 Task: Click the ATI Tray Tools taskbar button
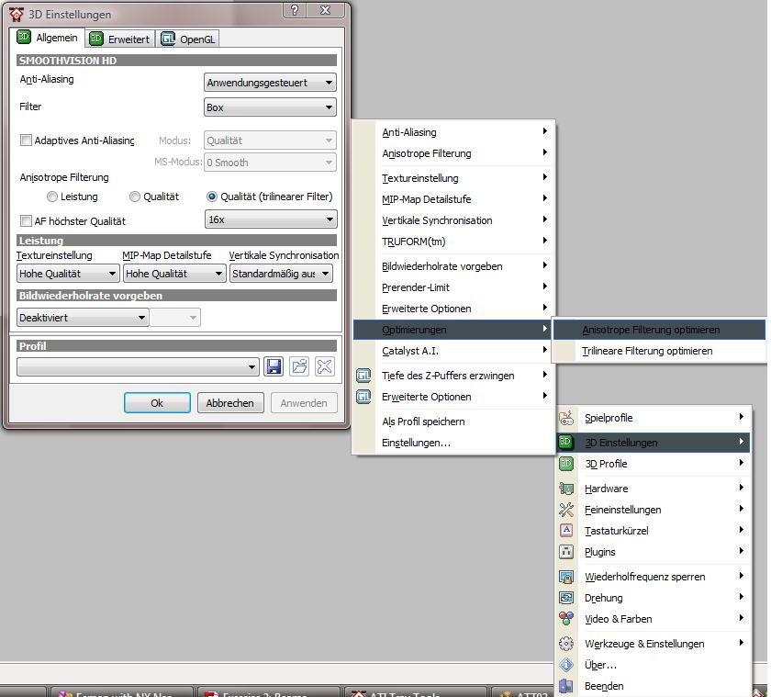point(416,692)
